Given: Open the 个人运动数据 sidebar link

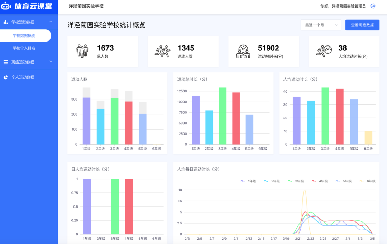Looking at the screenshot, I should point(23,77).
